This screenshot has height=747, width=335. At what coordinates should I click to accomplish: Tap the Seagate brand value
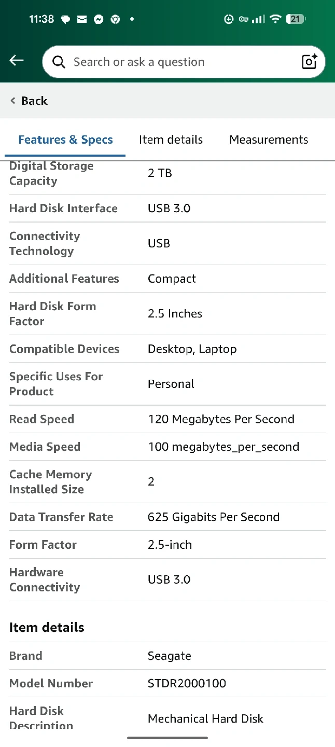(x=170, y=656)
